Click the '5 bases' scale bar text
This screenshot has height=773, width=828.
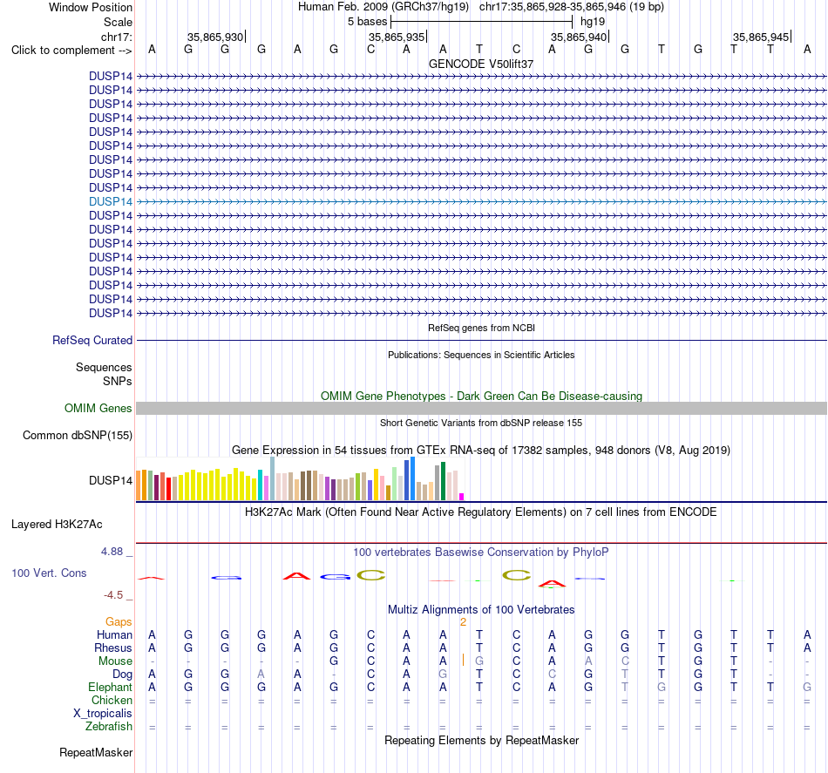tap(367, 22)
